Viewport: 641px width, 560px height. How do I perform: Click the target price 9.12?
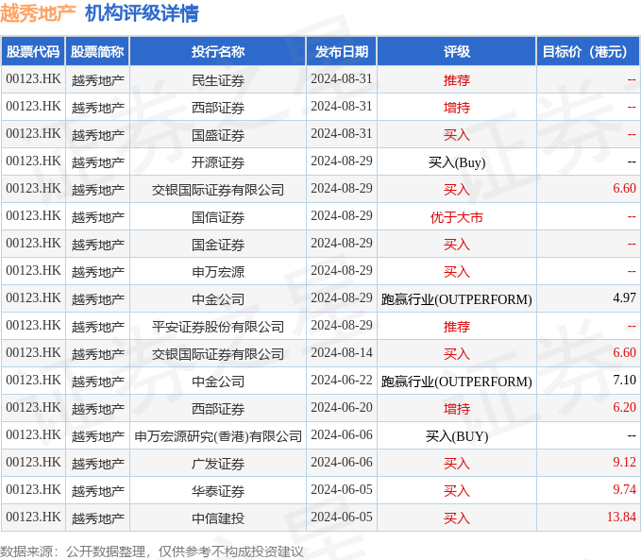click(624, 463)
